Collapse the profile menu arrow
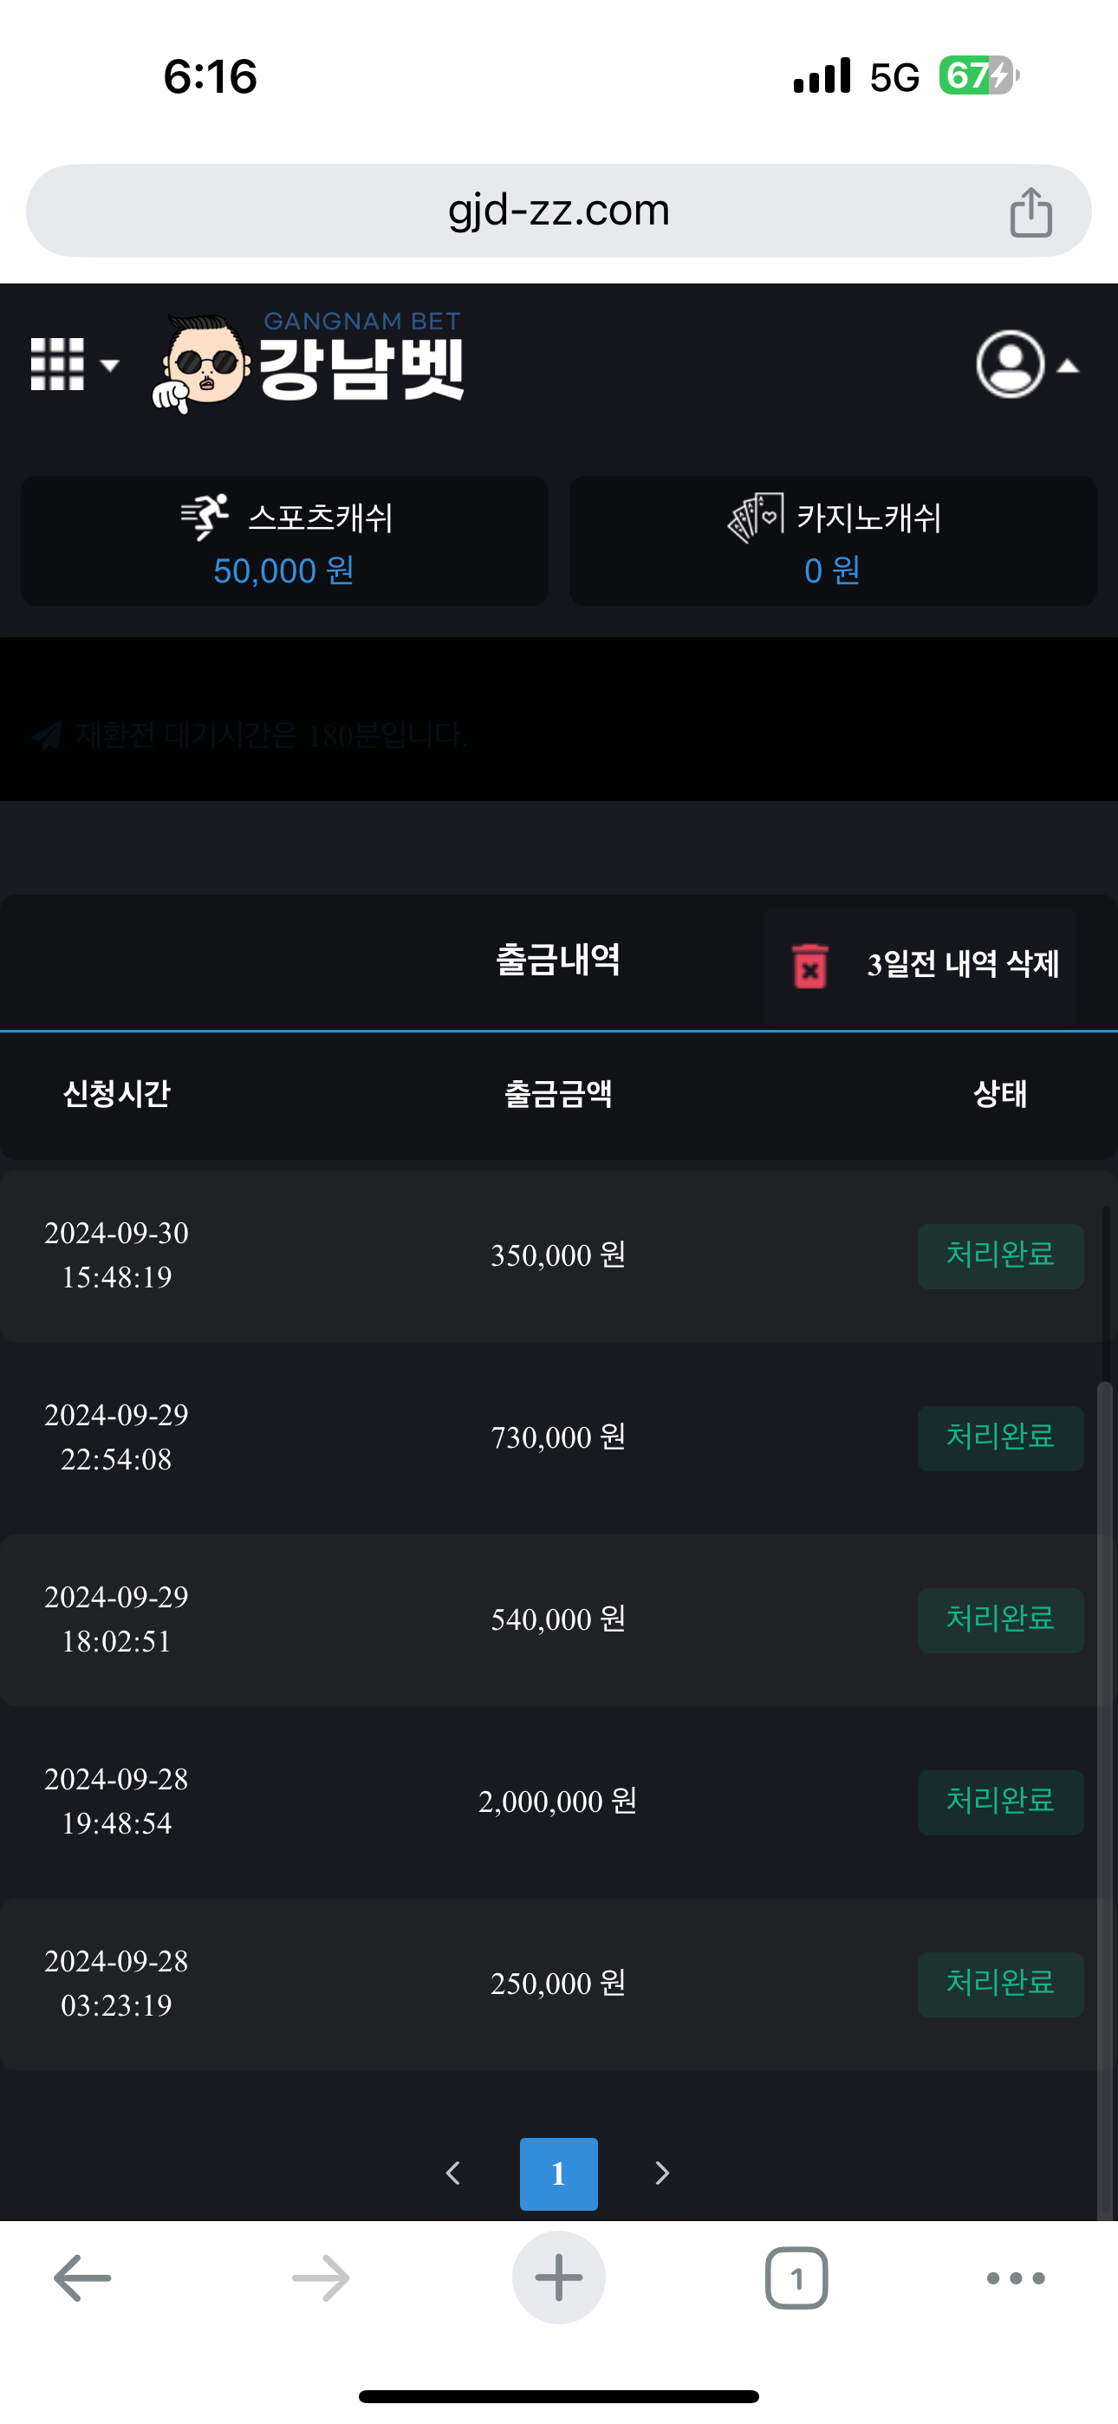 [x=1068, y=366]
